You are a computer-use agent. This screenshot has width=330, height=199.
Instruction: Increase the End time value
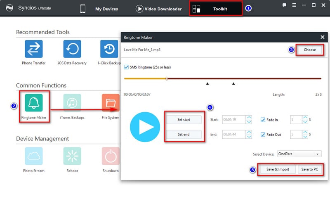[x=249, y=132]
